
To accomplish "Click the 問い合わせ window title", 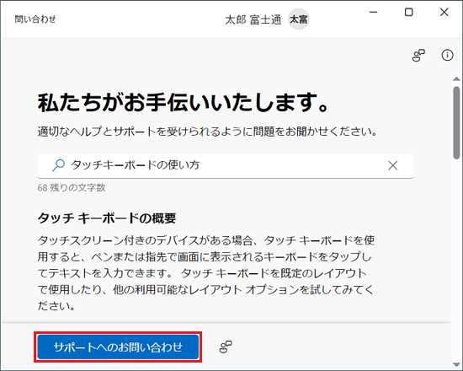I will pyautogui.click(x=35, y=19).
